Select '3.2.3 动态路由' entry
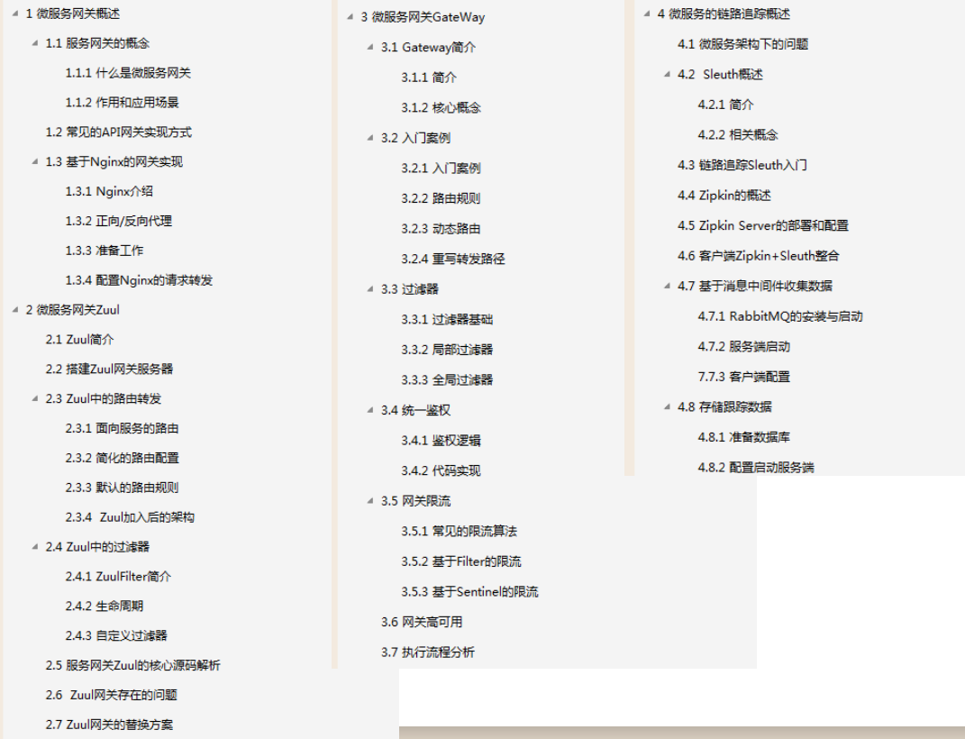Image resolution: width=965 pixels, height=739 pixels. tap(441, 228)
